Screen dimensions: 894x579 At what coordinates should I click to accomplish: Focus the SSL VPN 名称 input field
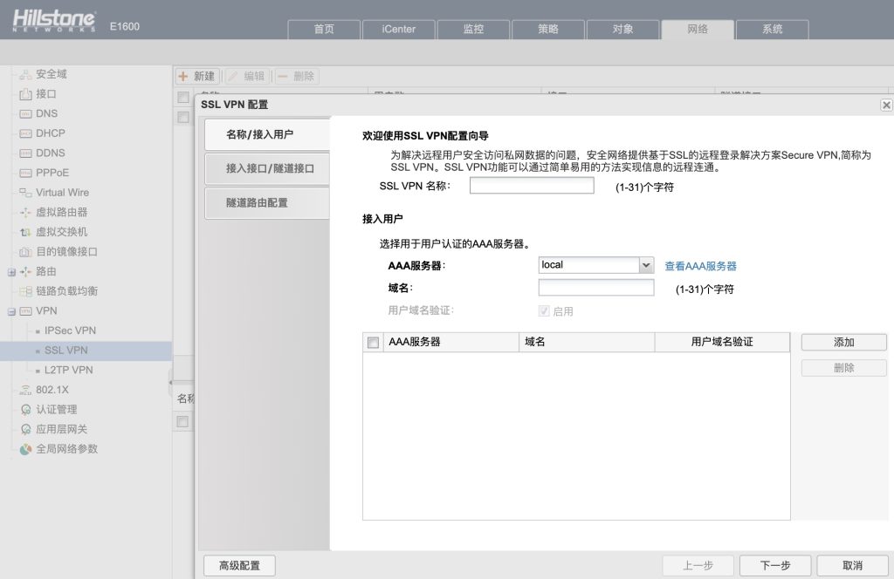click(532, 186)
